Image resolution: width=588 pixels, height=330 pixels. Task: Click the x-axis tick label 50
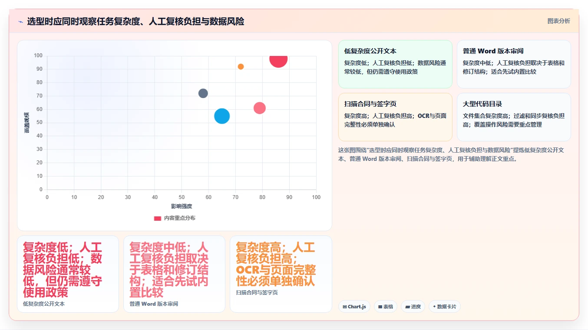point(182,197)
